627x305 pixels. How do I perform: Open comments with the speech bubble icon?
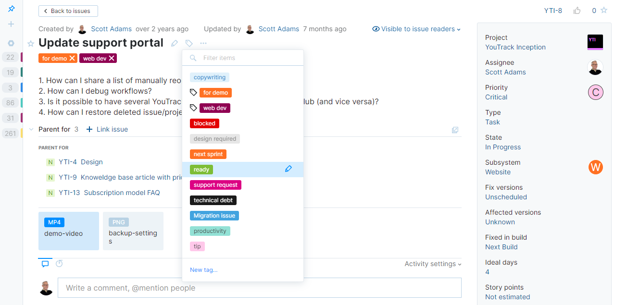[x=45, y=263]
